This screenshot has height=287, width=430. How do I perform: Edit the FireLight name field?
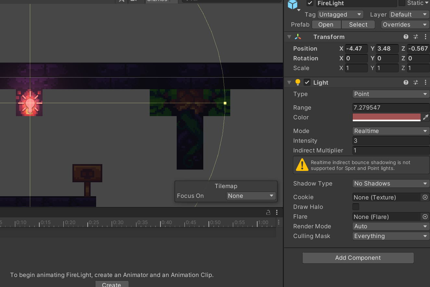[x=356, y=3]
